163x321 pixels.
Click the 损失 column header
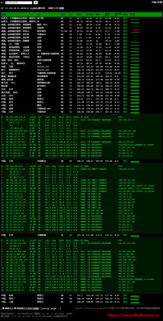[63, 14]
